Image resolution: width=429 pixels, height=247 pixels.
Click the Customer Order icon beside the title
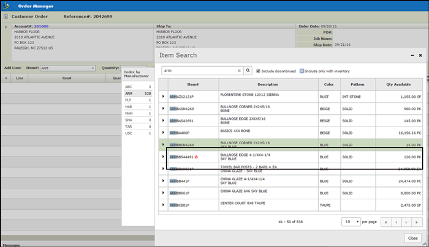(x=6, y=16)
